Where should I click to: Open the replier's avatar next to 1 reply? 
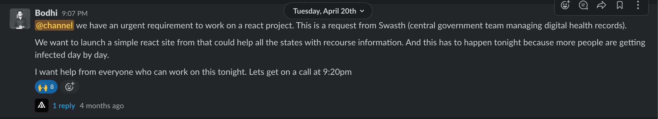tap(42, 105)
